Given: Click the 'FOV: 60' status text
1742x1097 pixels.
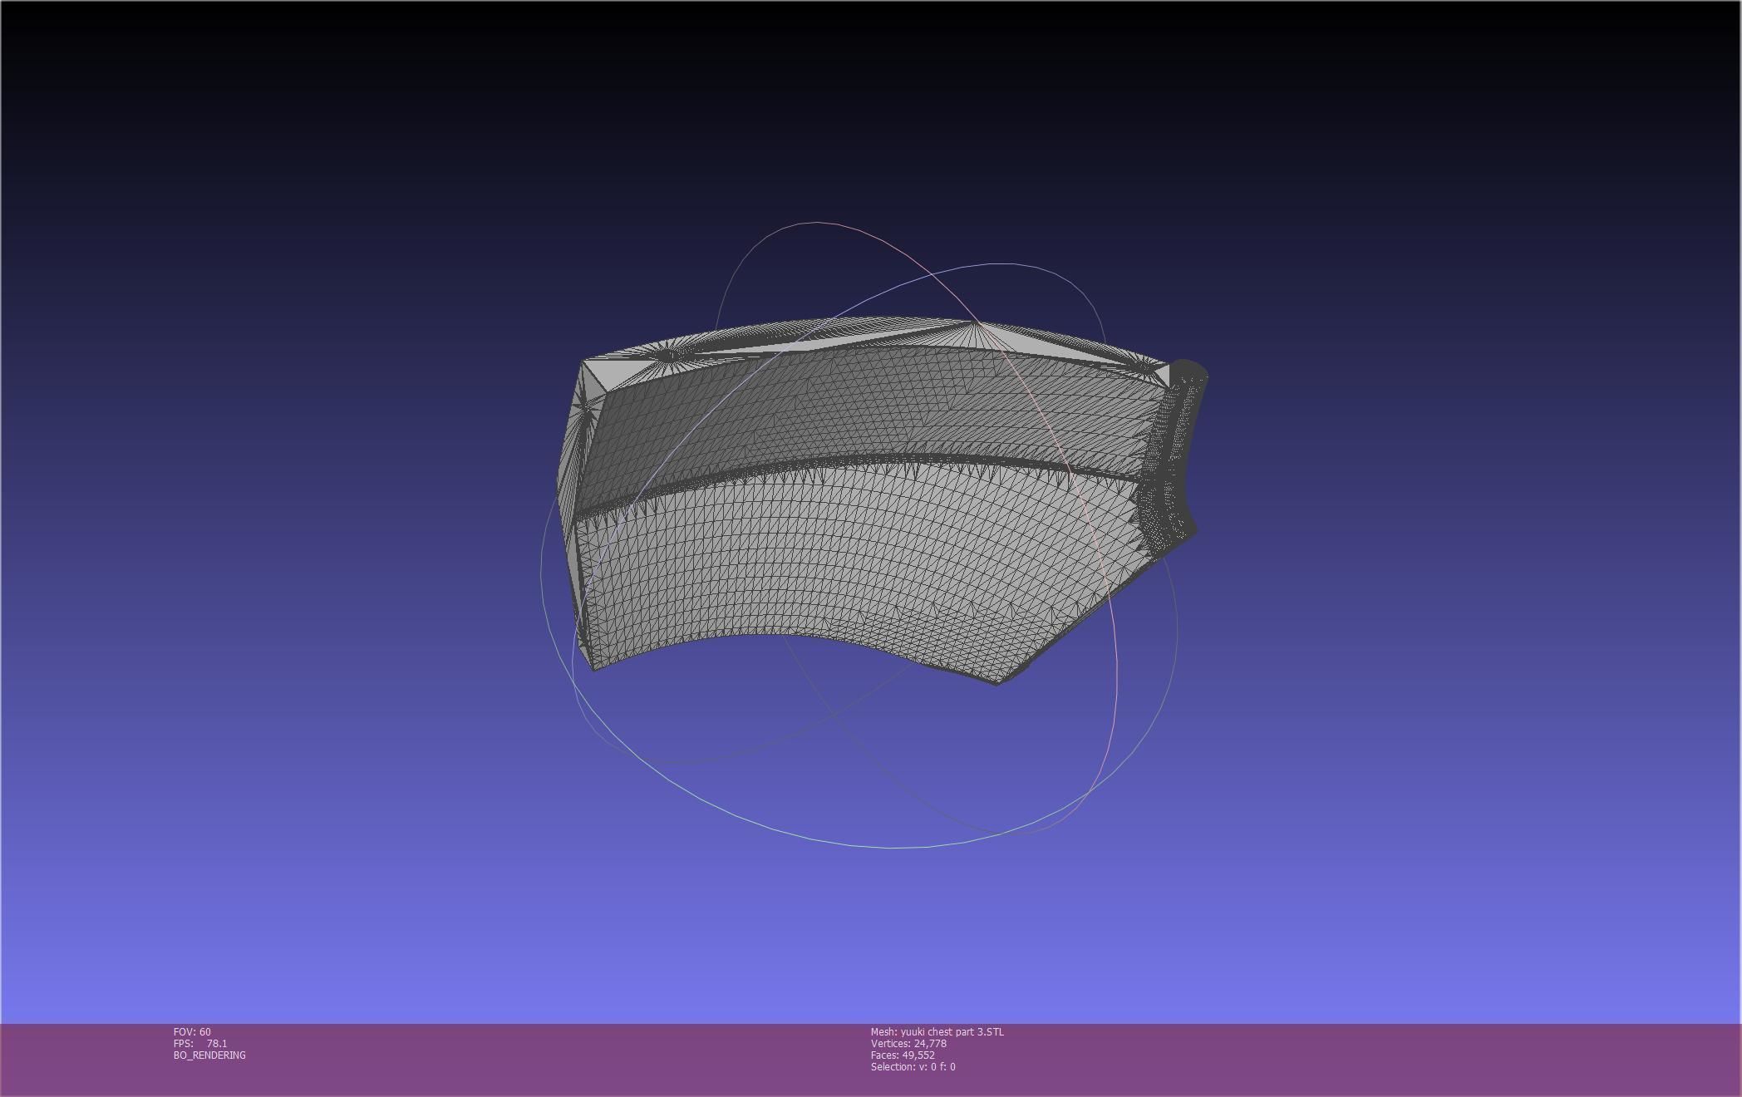Looking at the screenshot, I should tap(192, 1031).
